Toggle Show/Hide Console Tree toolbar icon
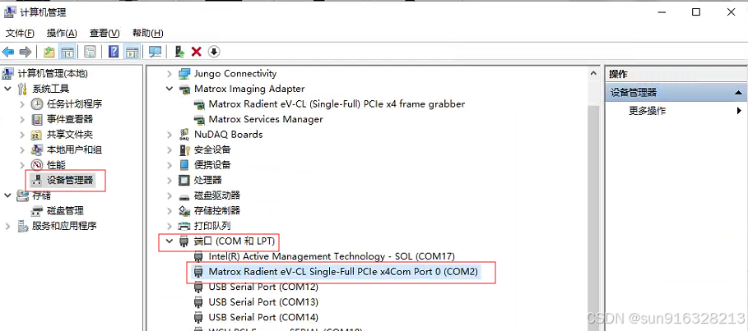748x331 pixels. (x=67, y=52)
